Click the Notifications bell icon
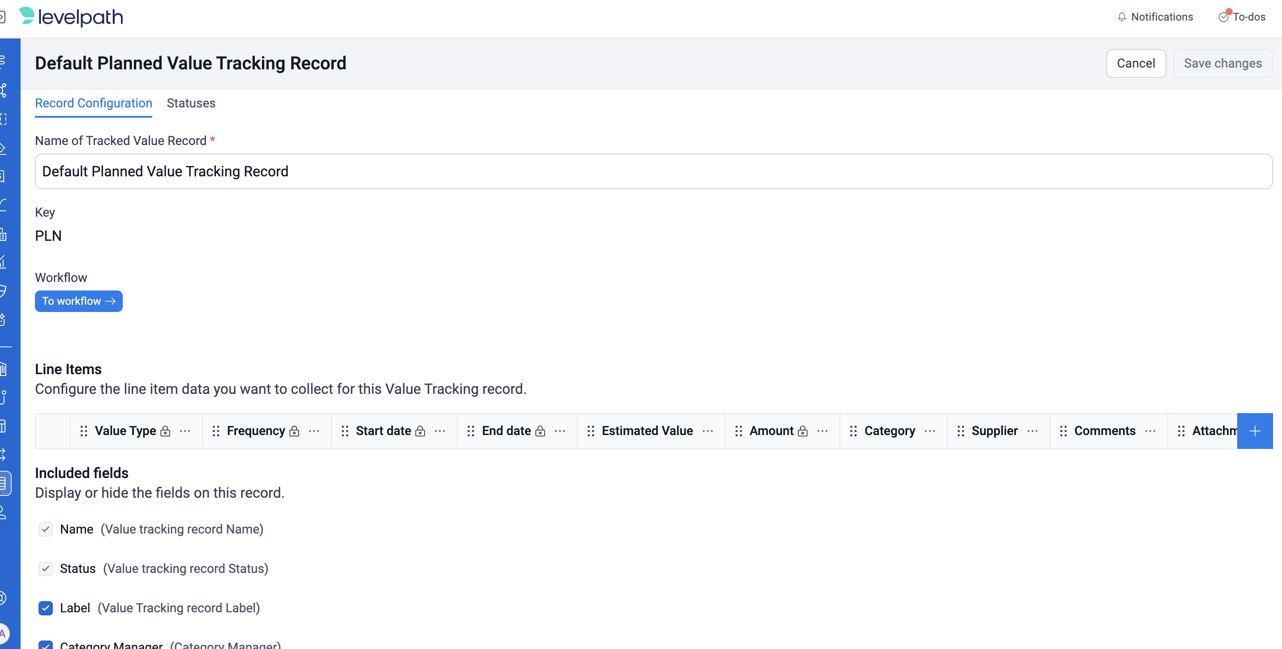Screen dimensions: 1282x649 tap(1121, 17)
